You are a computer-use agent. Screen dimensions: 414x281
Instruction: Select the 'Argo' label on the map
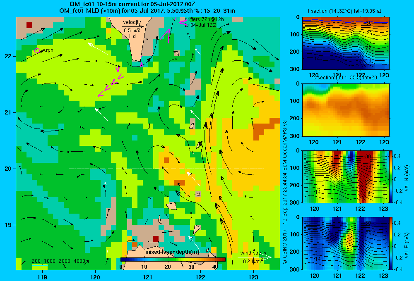(x=48, y=50)
